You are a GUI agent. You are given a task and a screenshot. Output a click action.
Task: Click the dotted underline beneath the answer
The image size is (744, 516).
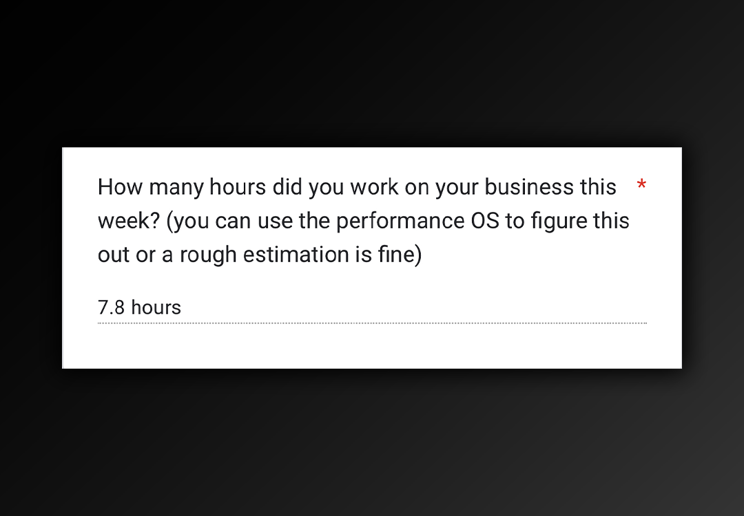(372, 323)
